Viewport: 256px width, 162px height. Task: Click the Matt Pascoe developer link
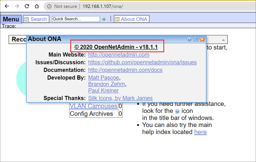coord(104,78)
